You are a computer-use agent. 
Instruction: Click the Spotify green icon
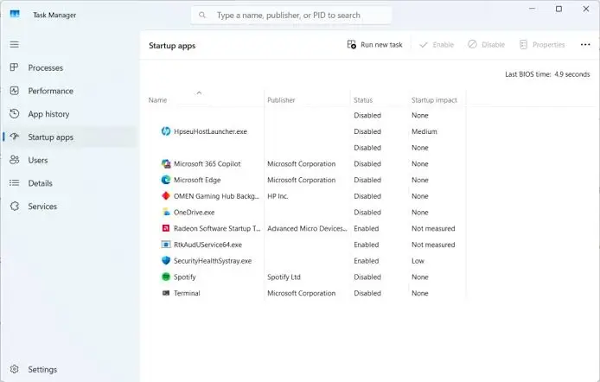(x=166, y=277)
